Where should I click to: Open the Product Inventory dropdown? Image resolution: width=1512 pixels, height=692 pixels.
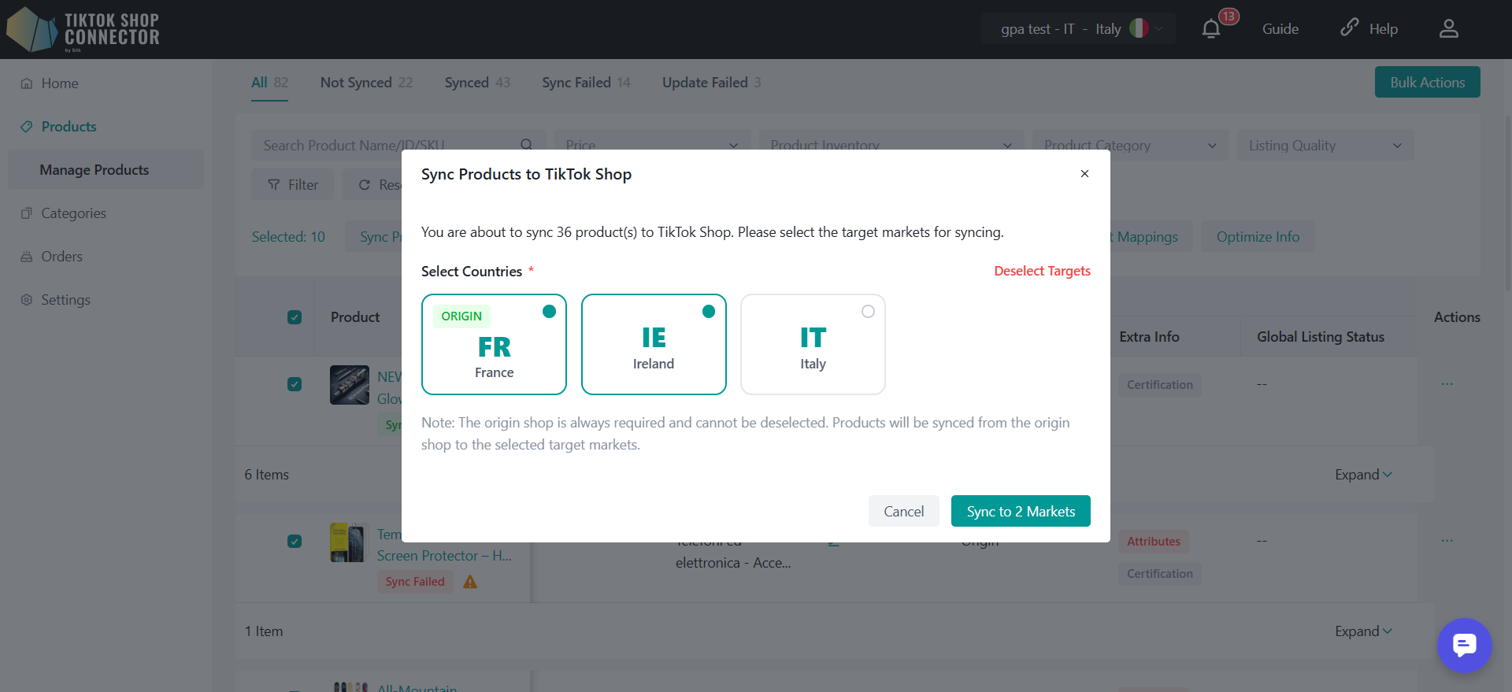tap(891, 145)
